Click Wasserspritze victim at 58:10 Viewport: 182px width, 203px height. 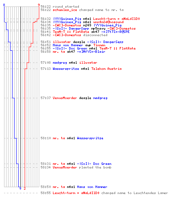click(x=90, y=138)
